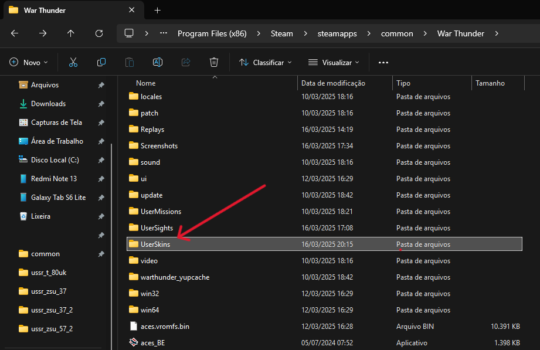The image size is (540, 350).
Task: Click the Cut scissors icon
Action: pos(73,62)
